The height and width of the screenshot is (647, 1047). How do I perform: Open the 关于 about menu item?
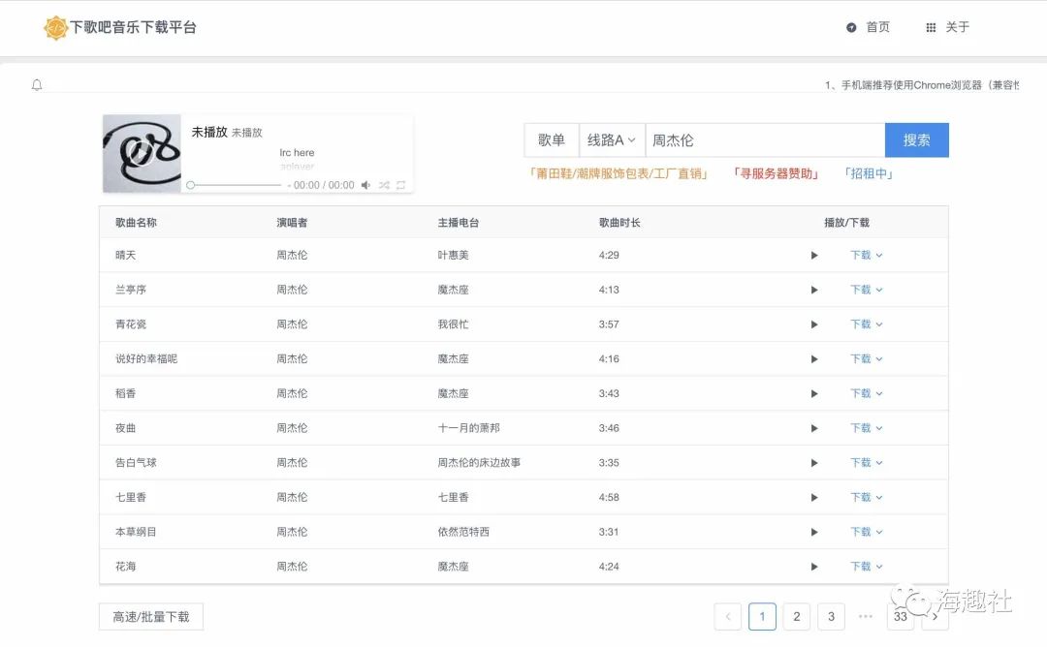[947, 27]
